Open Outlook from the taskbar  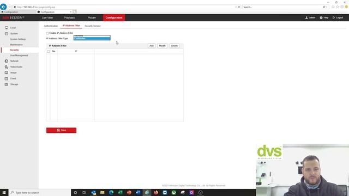coord(93,192)
